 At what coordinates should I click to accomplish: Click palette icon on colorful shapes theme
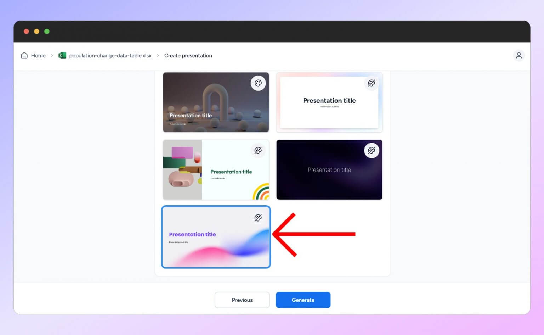(258, 150)
